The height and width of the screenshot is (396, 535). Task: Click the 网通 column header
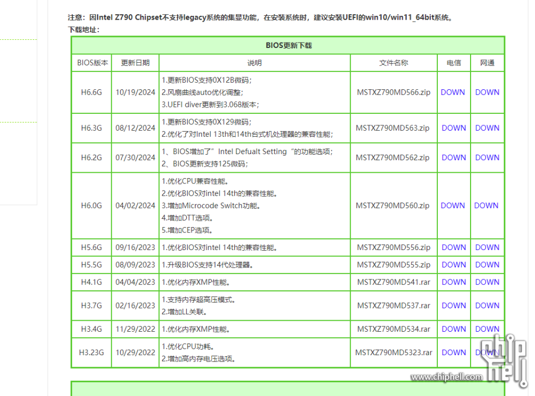coord(487,63)
